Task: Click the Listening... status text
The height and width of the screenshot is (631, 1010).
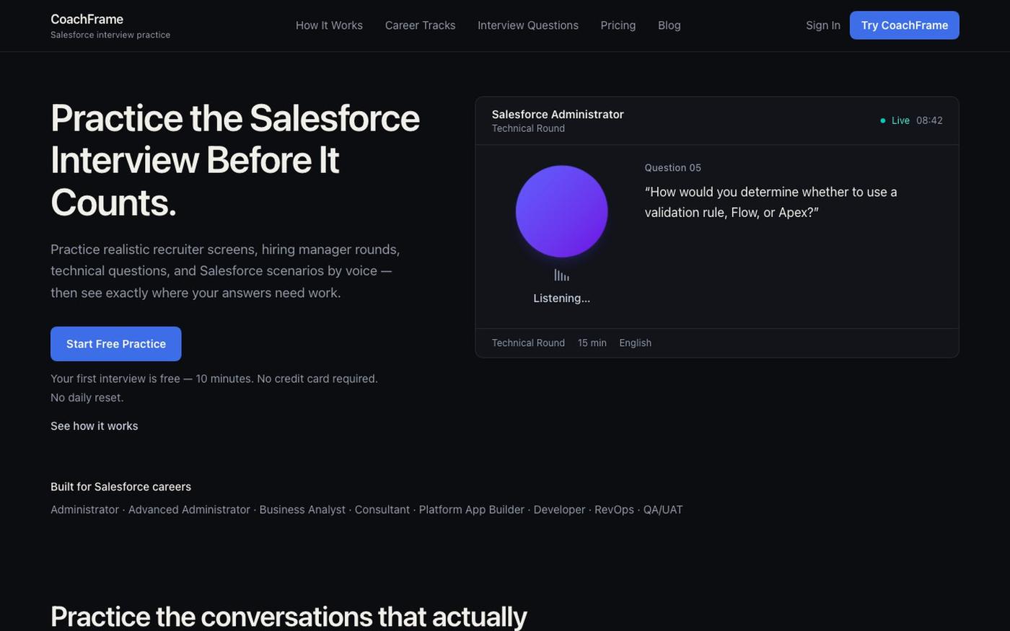Action: coord(562,298)
